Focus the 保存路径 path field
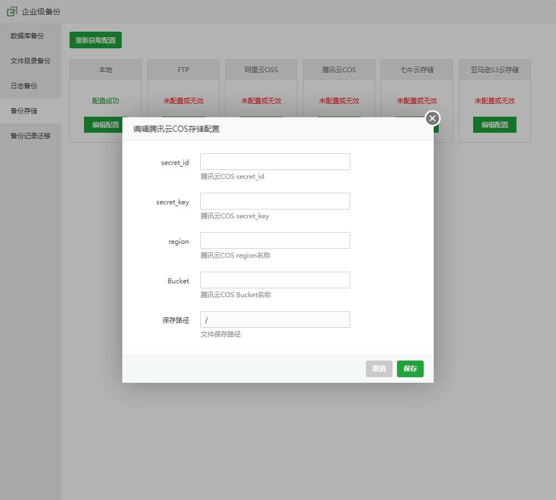 (275, 319)
